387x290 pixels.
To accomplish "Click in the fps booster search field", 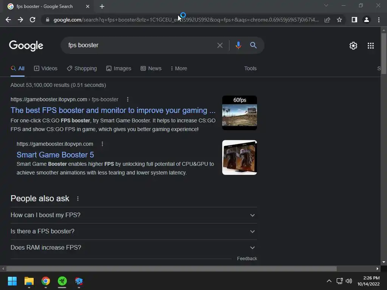I will click(141, 45).
